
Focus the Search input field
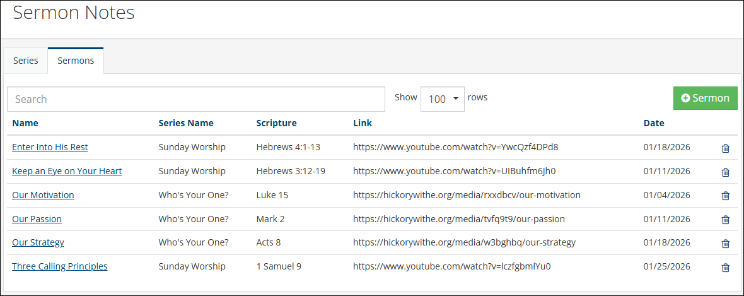click(x=195, y=99)
